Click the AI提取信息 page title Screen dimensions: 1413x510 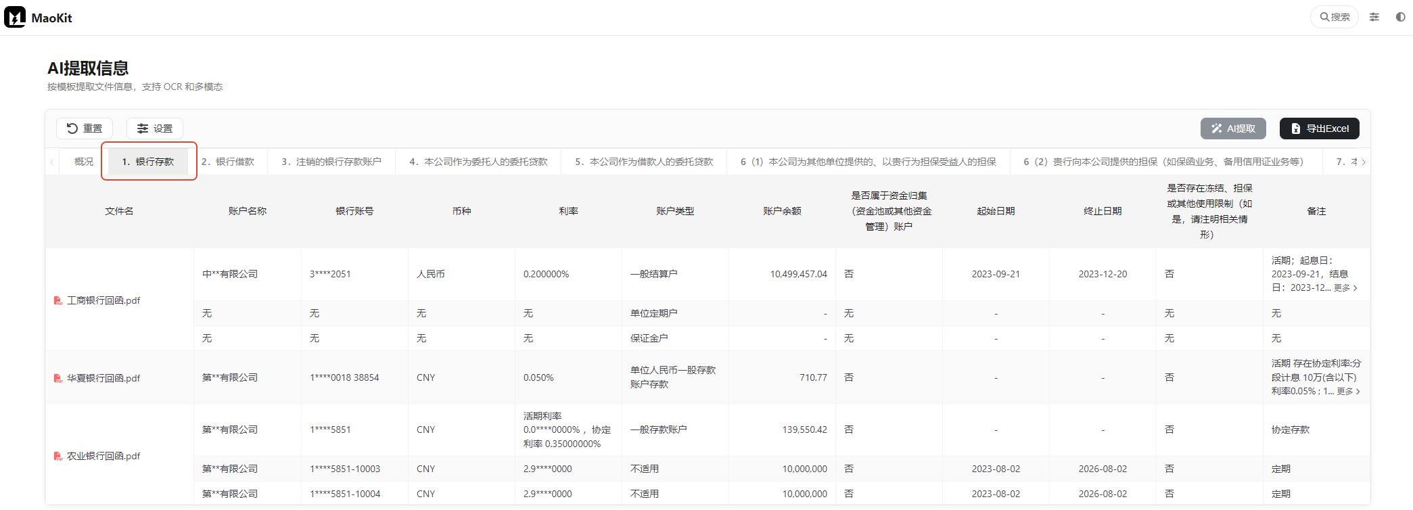click(88, 68)
